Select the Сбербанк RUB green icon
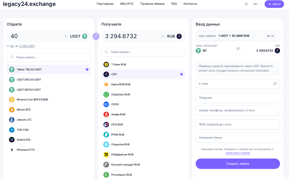The image size is (289, 179). pos(106,95)
